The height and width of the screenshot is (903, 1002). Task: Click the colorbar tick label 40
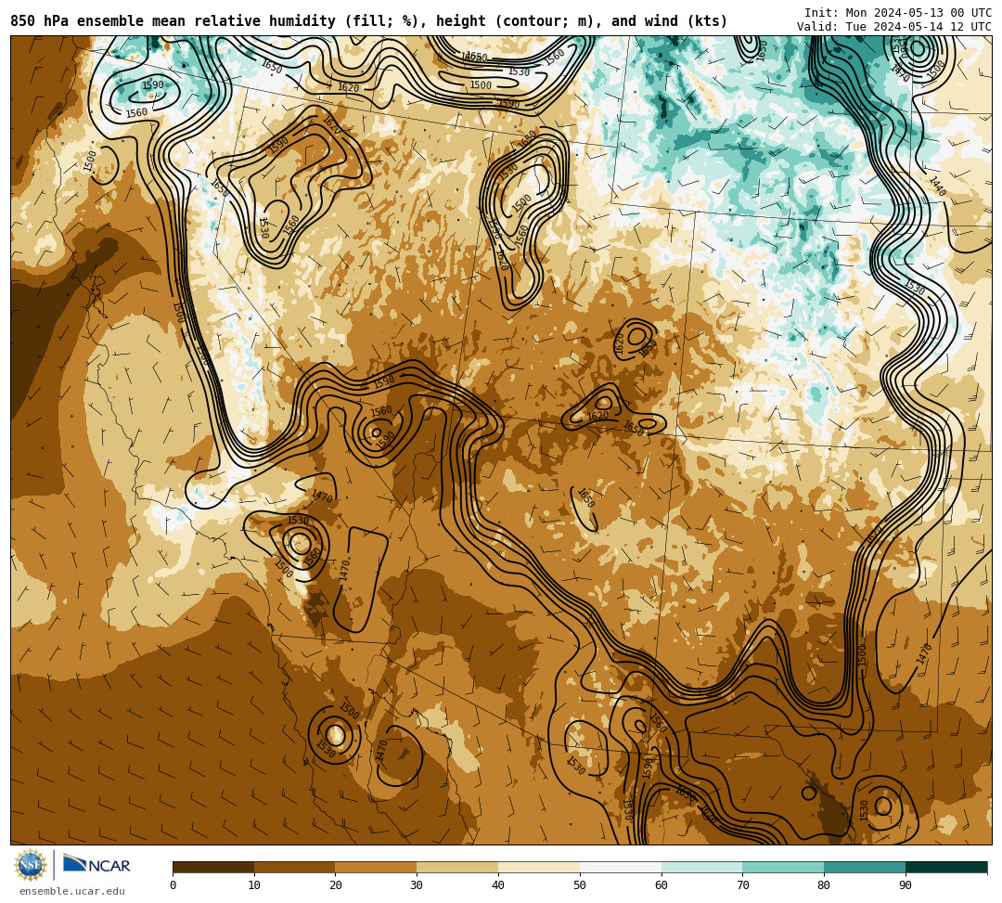pos(498,885)
